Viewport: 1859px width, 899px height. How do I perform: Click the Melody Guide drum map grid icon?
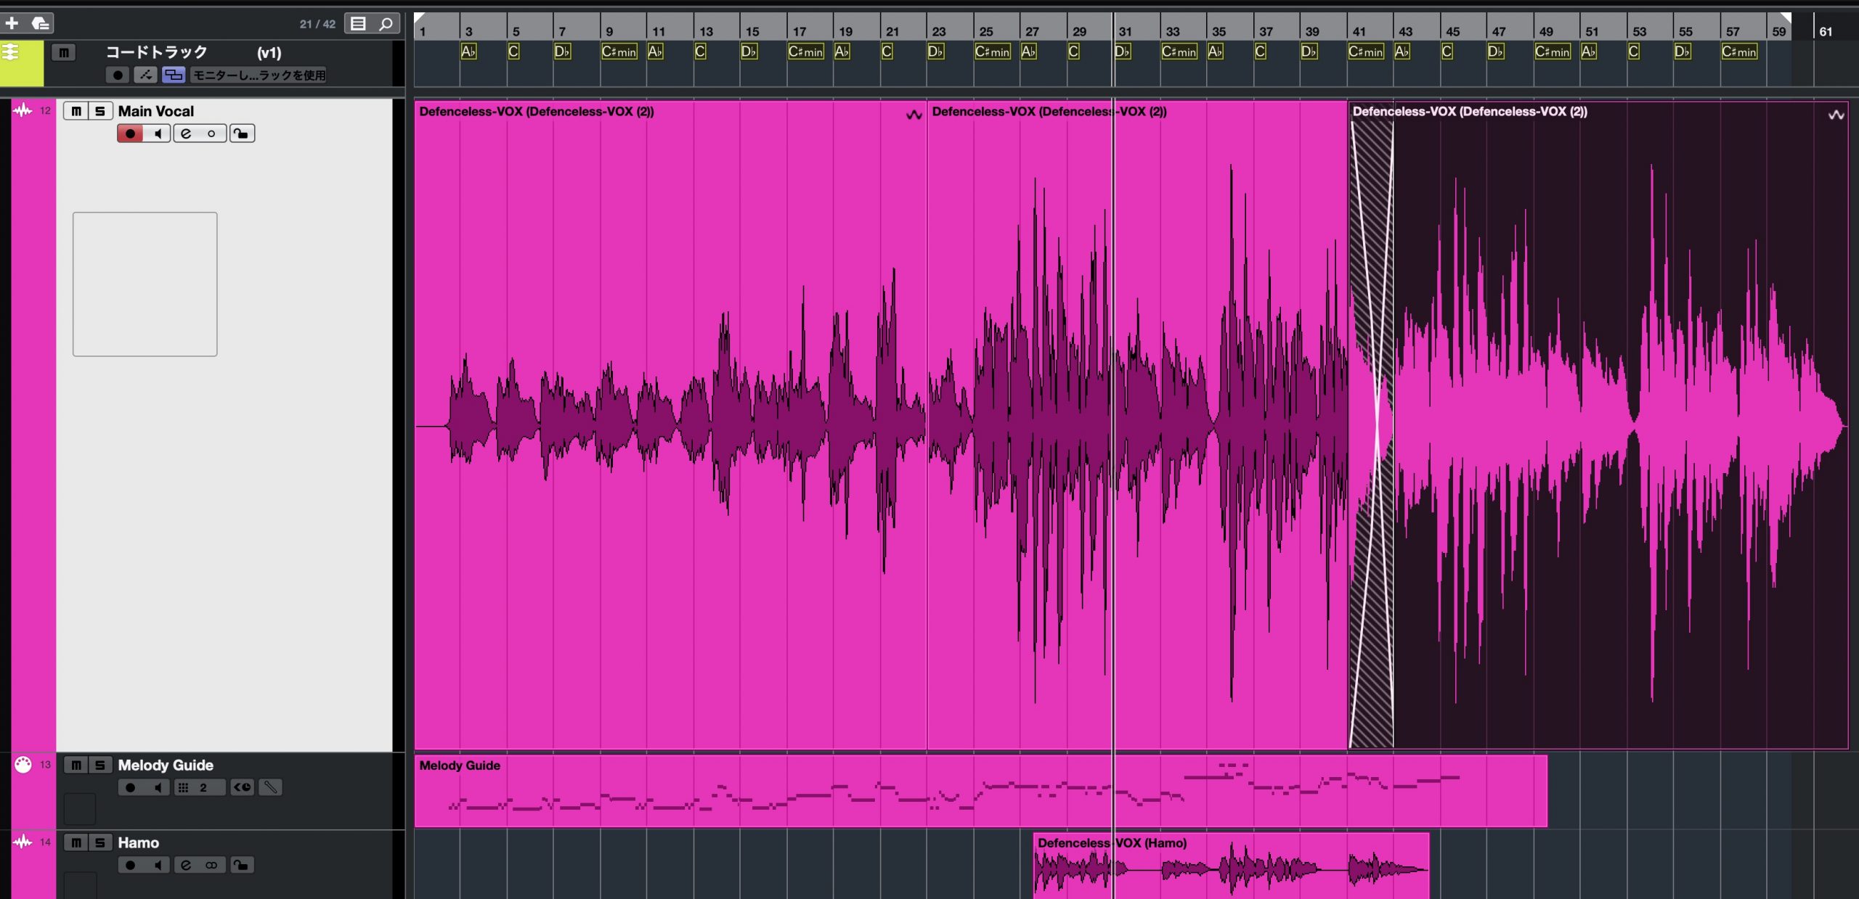183,787
